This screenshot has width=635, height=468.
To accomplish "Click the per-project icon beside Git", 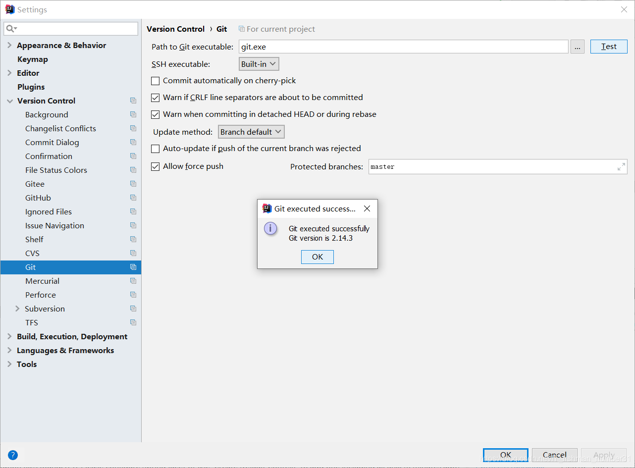I will (133, 267).
